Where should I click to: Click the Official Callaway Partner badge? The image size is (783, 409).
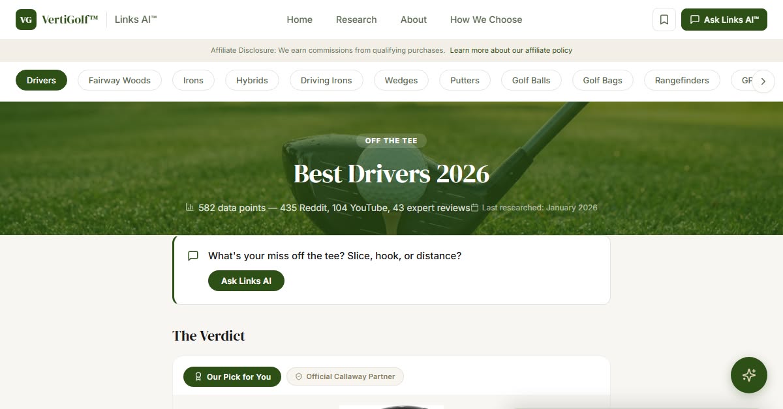tap(345, 376)
